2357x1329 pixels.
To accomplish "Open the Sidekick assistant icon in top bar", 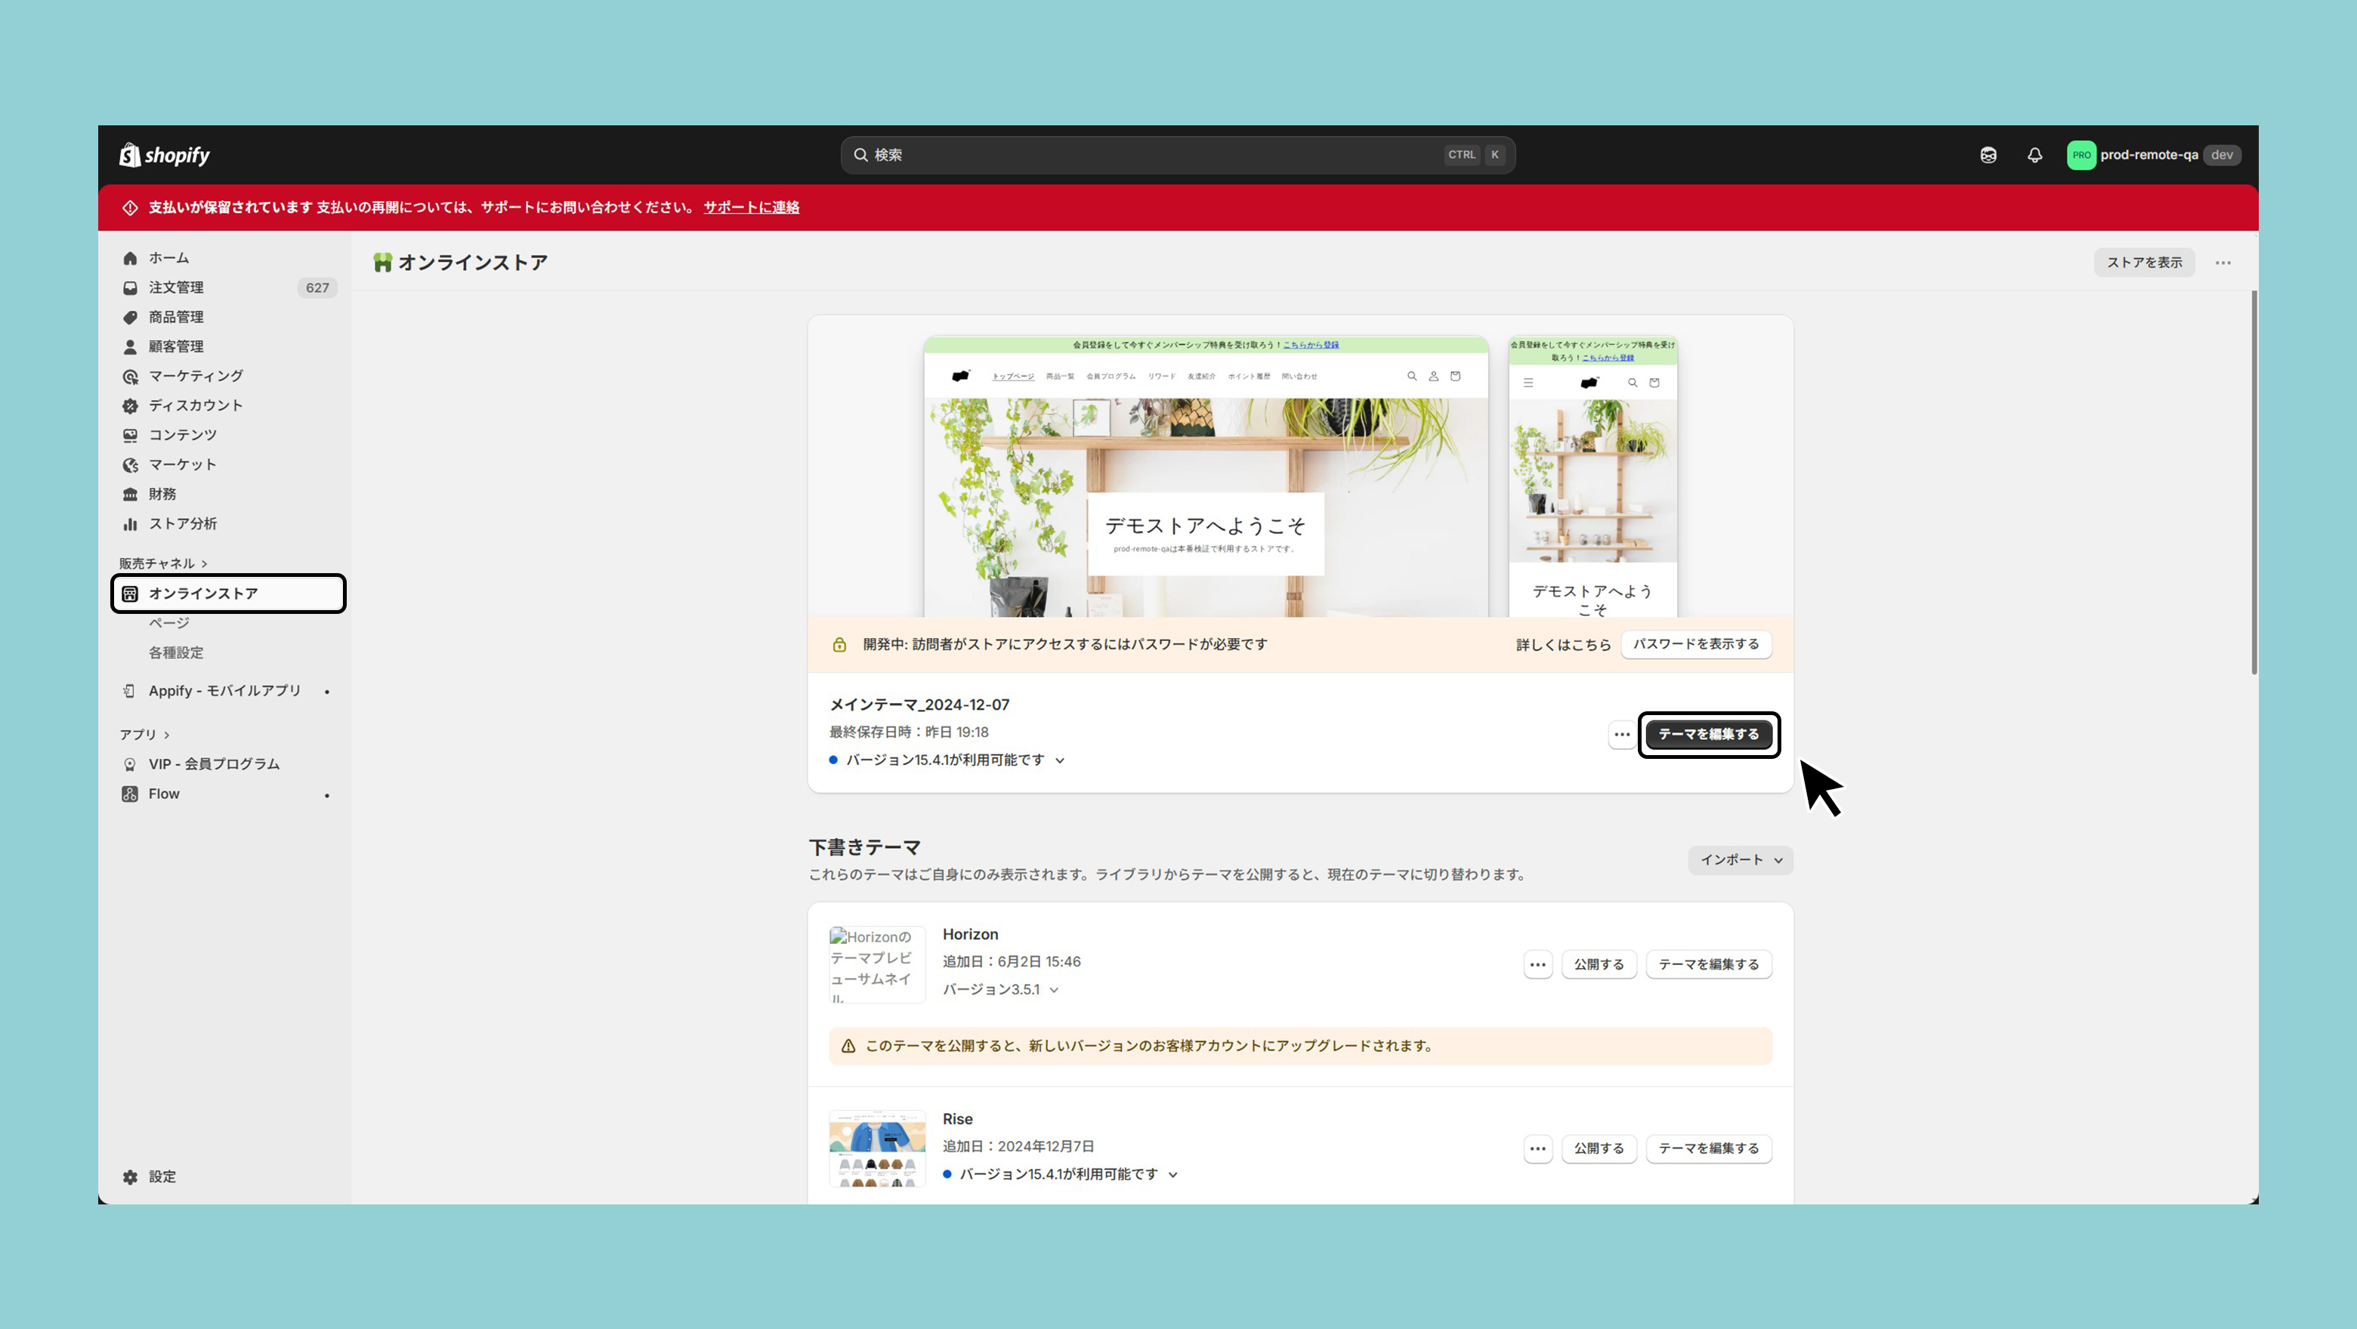I will [1988, 155].
